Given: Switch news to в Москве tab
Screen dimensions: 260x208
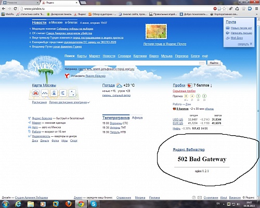Looking at the screenshot, I should tap(56, 22).
